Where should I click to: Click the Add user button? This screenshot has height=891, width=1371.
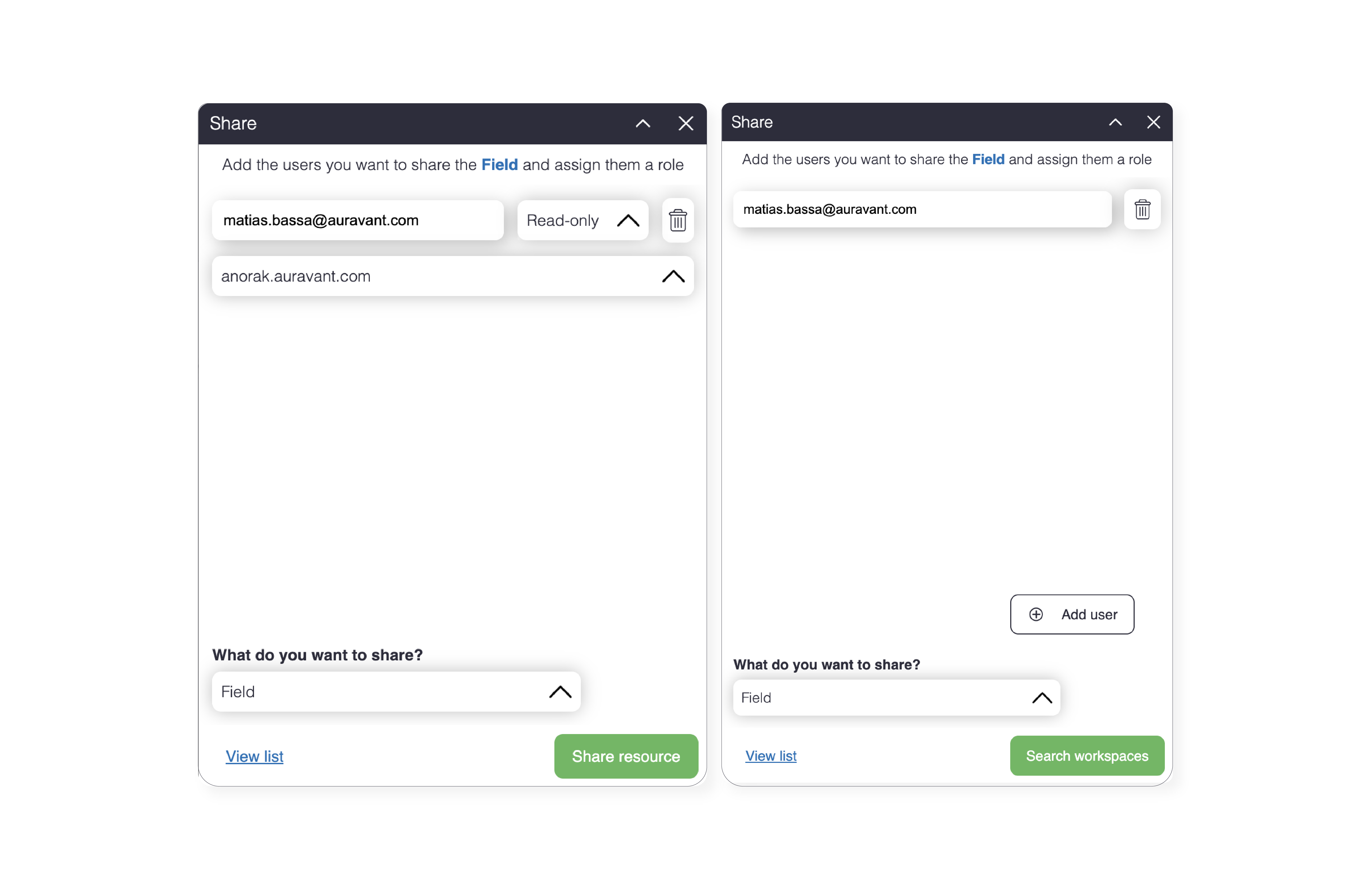point(1071,614)
